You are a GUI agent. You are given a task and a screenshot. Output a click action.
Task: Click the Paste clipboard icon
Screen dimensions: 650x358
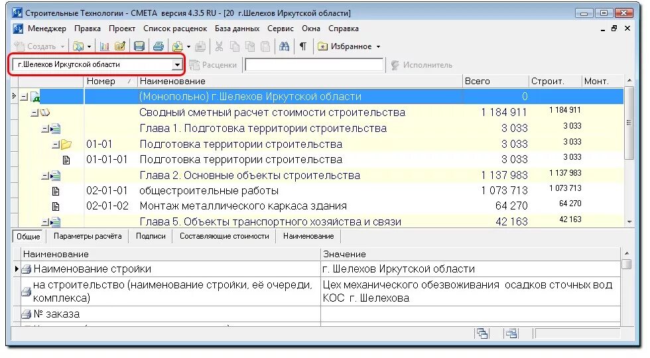click(x=265, y=46)
